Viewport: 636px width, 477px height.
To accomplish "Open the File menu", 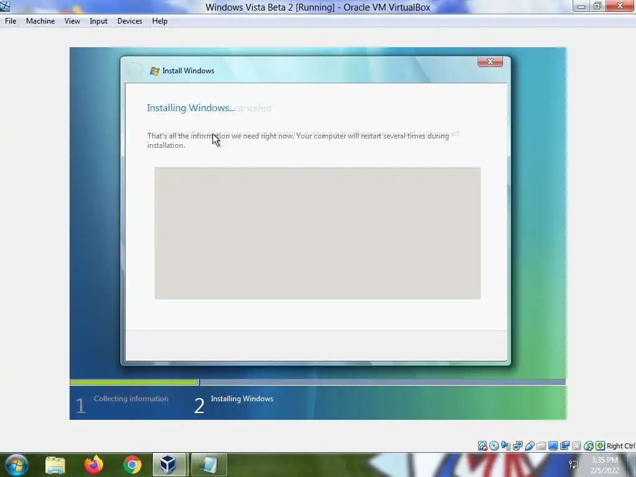I will pyautogui.click(x=11, y=21).
